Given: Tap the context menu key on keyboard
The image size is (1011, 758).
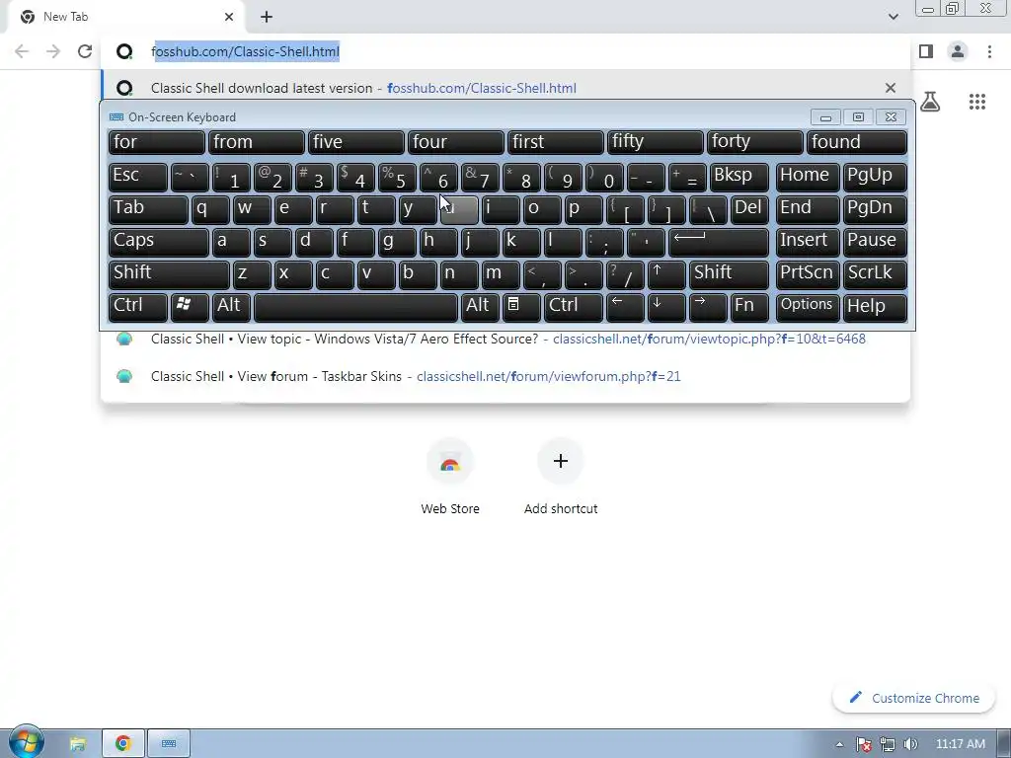Looking at the screenshot, I should tap(521, 307).
